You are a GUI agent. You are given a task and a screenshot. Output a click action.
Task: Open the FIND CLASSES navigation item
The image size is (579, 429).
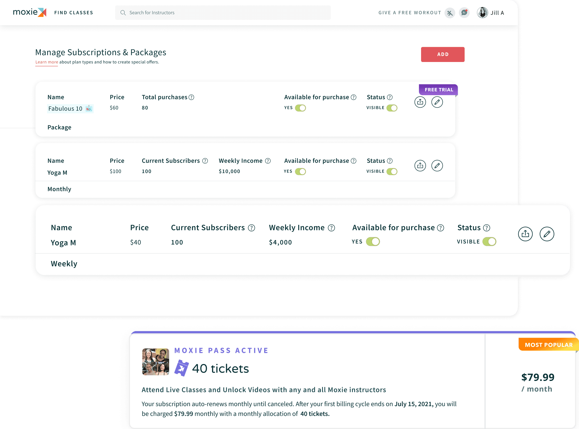[x=74, y=13]
